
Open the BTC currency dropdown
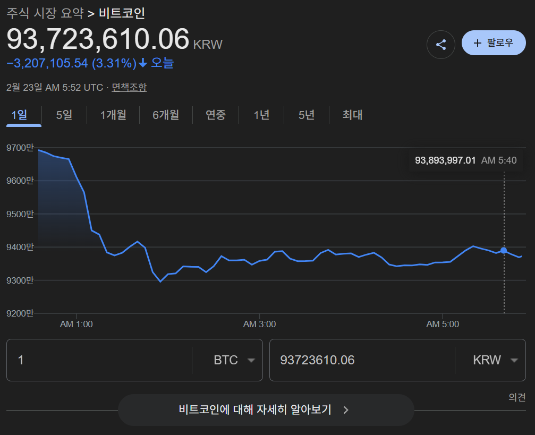234,360
